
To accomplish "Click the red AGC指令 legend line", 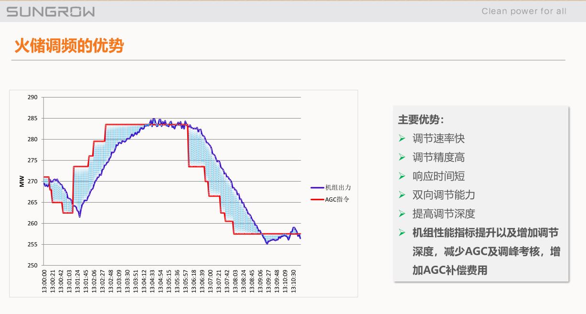I will [317, 199].
